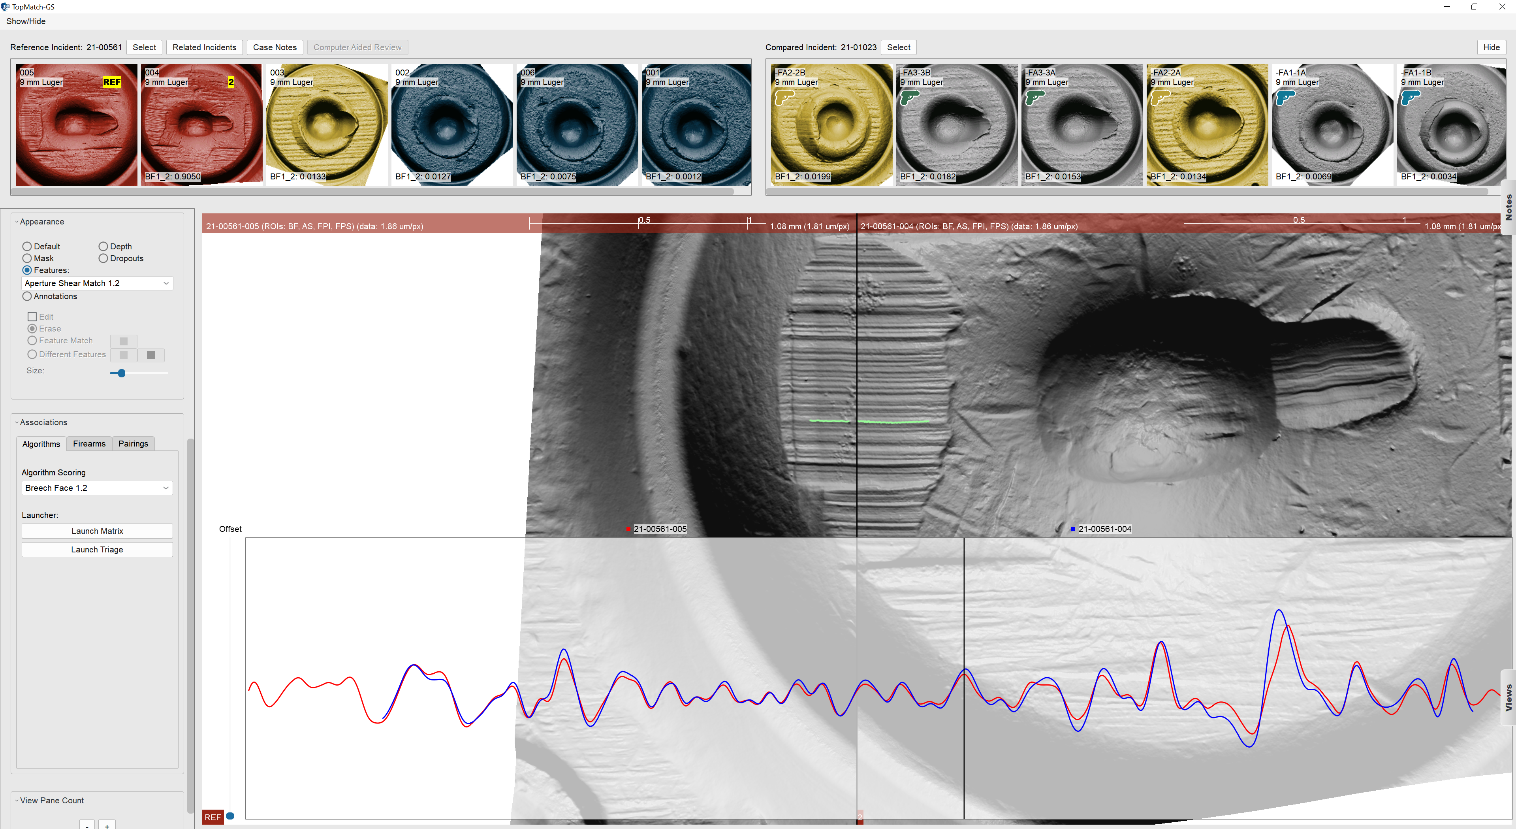Image resolution: width=1516 pixels, height=829 pixels.
Task: Click the Hide button
Action: (x=1491, y=47)
